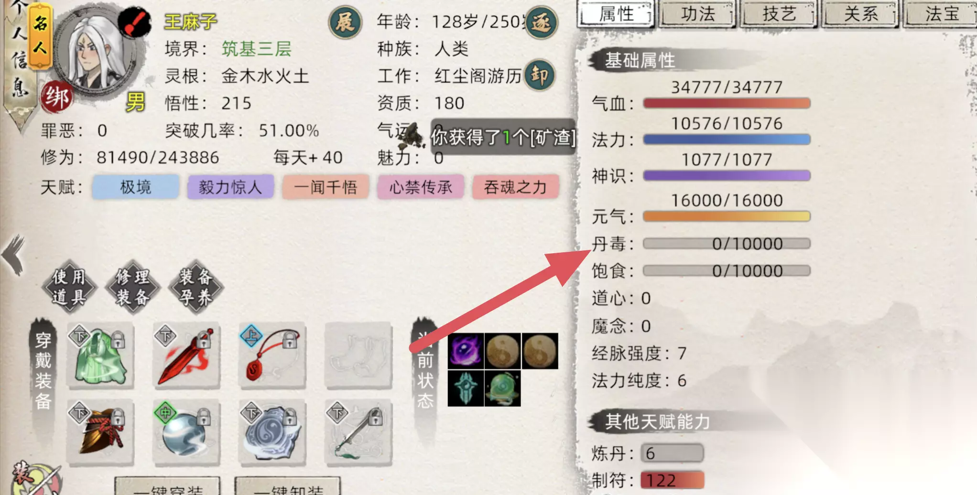Open the red amulet necklace slot
Screen dimensions: 977x495
(272, 356)
